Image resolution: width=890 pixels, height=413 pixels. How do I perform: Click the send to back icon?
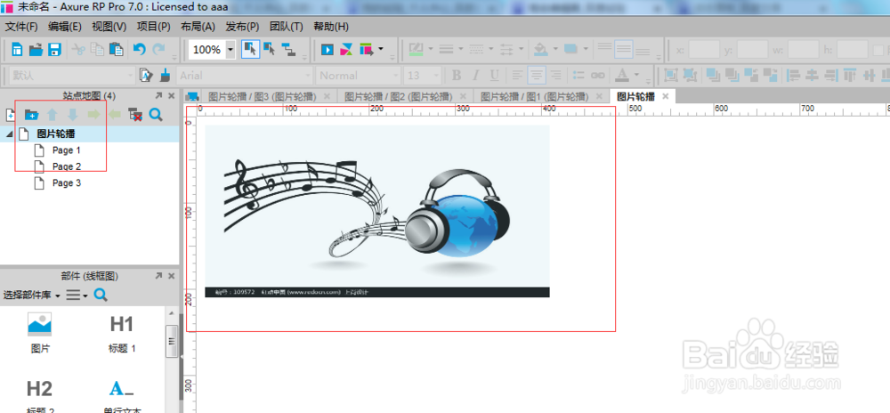click(732, 75)
